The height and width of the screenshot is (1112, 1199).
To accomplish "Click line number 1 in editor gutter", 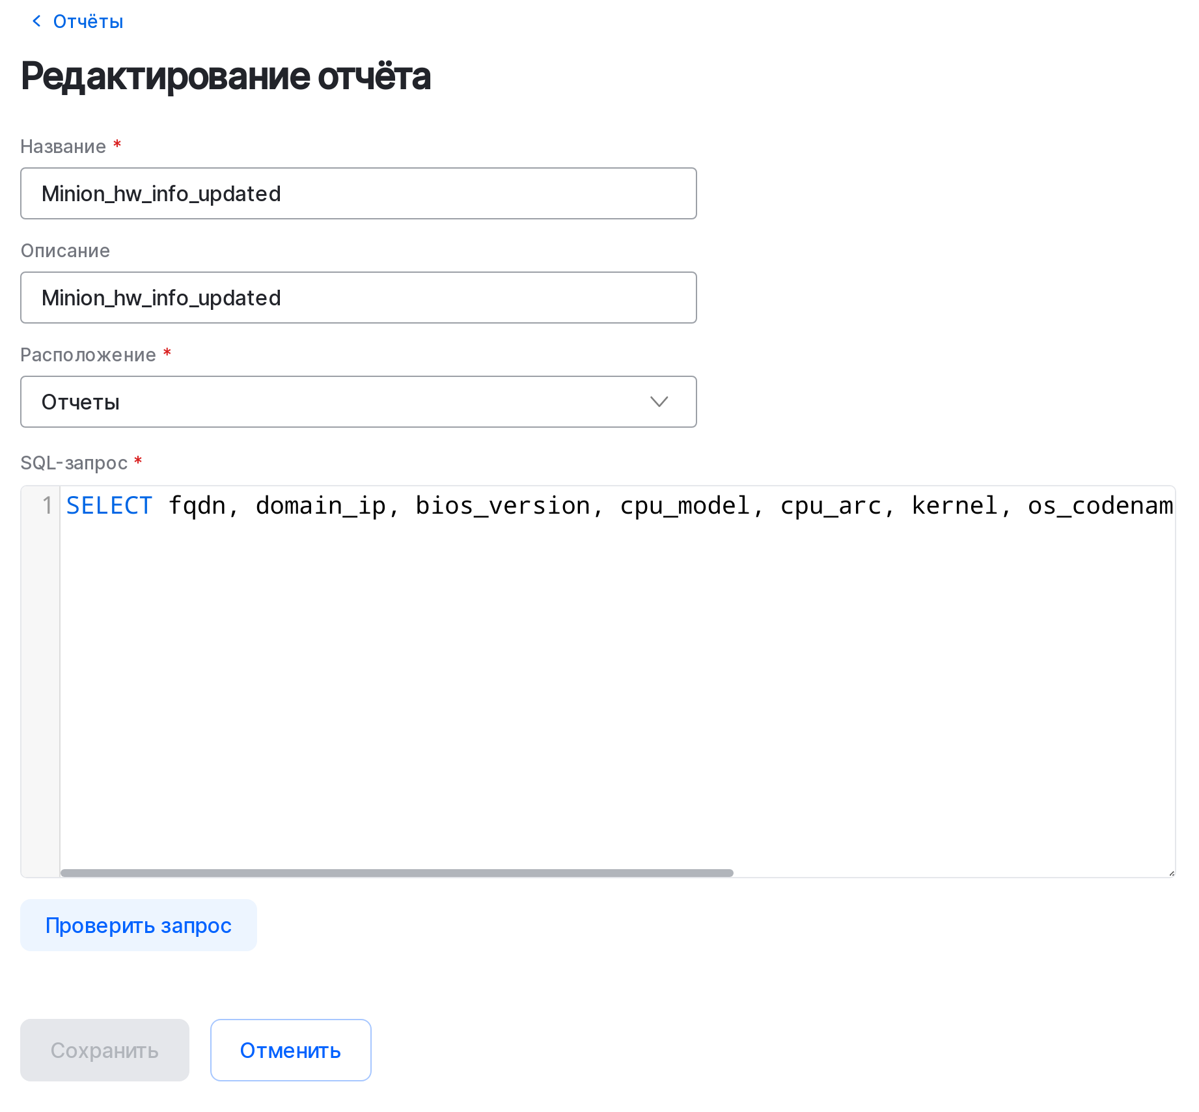I will click(47, 506).
